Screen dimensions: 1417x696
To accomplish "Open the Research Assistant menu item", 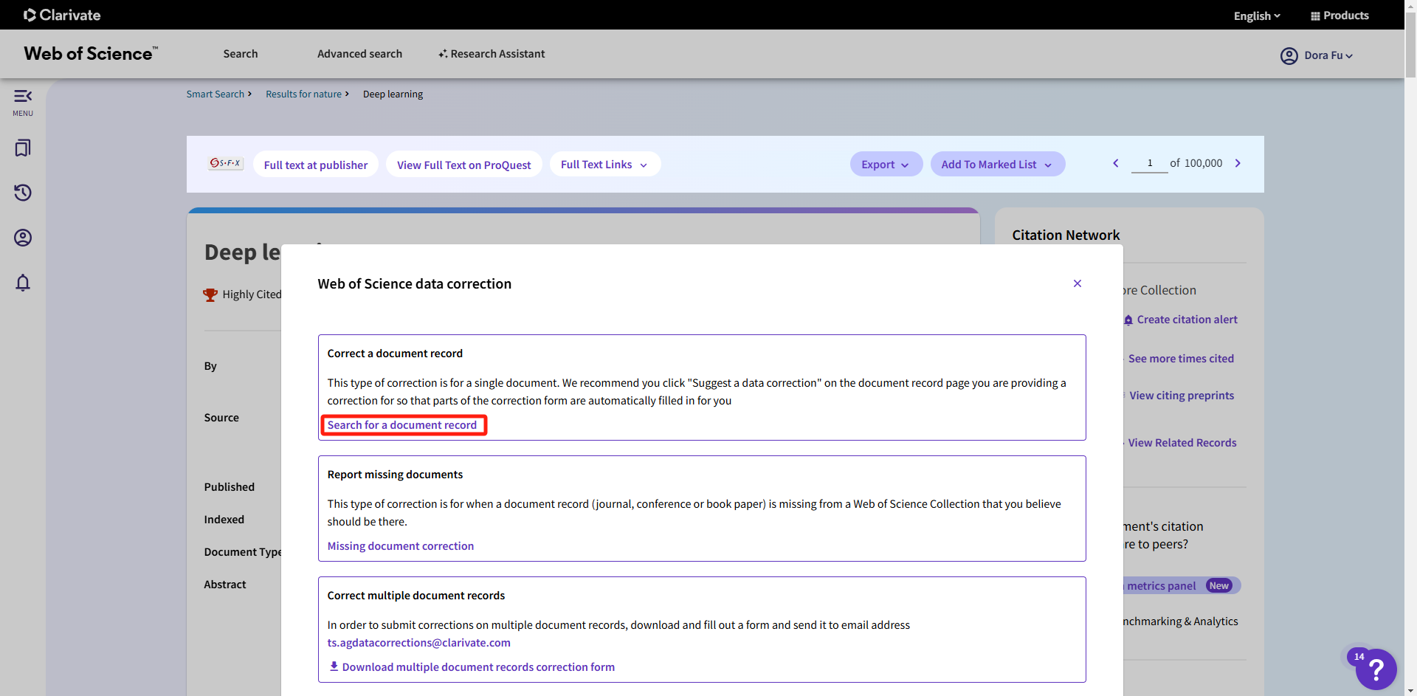I will click(x=492, y=54).
